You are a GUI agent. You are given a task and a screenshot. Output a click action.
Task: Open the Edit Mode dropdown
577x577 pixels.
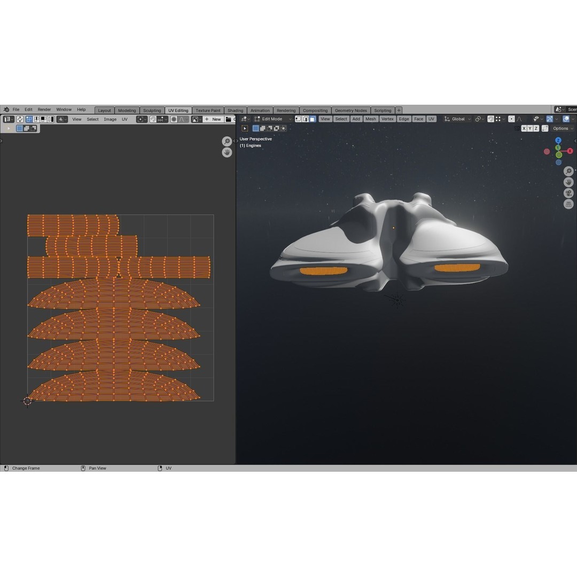point(272,119)
